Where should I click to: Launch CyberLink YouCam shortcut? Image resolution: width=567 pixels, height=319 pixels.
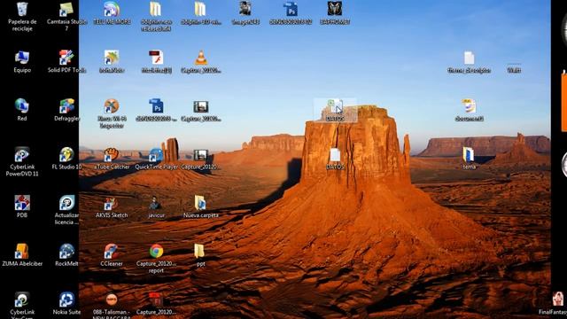click(x=22, y=300)
